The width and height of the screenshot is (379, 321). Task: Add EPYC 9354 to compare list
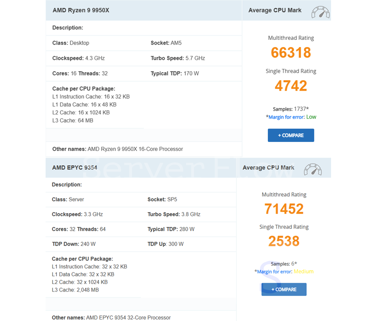click(x=284, y=289)
